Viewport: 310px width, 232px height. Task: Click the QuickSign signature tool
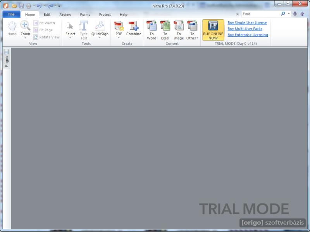(x=100, y=28)
